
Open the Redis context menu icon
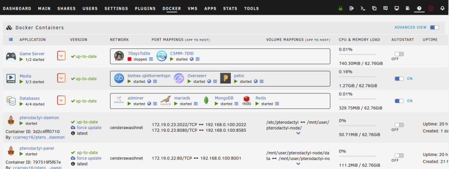pos(277,104)
